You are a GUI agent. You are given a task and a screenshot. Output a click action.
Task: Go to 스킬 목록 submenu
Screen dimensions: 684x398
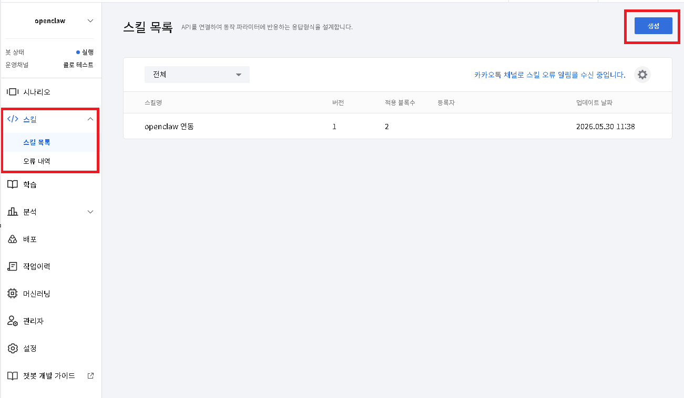click(x=37, y=142)
